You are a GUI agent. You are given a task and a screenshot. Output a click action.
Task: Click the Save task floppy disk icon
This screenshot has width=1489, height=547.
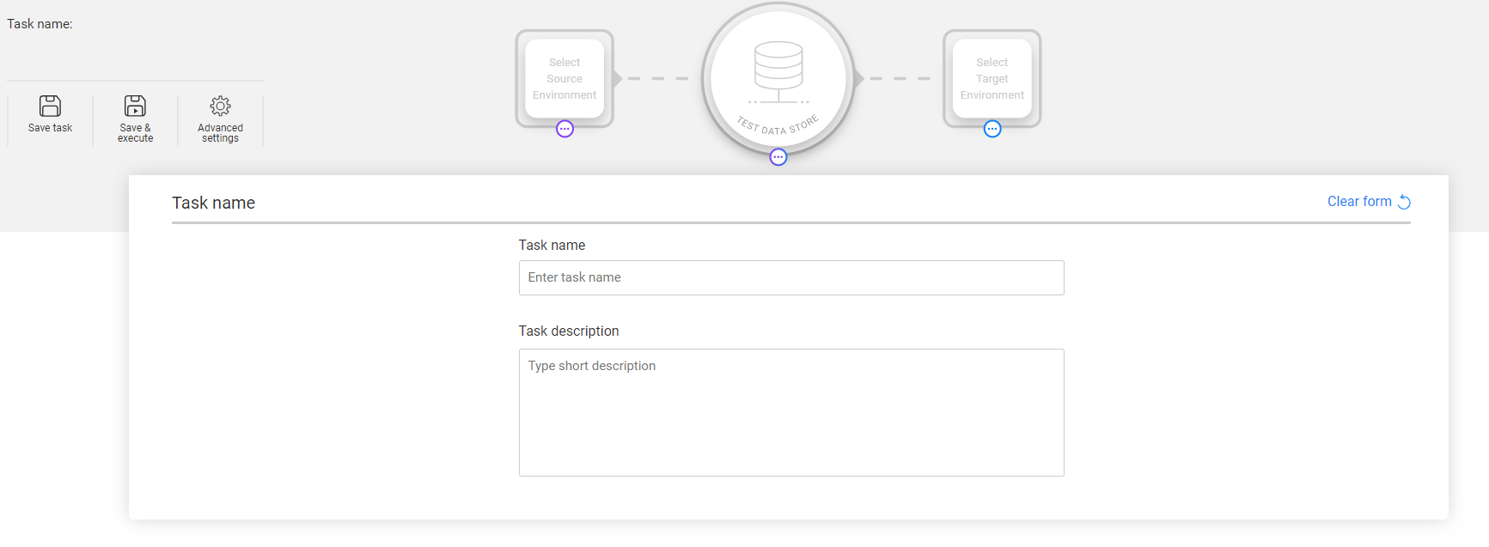coord(50,106)
